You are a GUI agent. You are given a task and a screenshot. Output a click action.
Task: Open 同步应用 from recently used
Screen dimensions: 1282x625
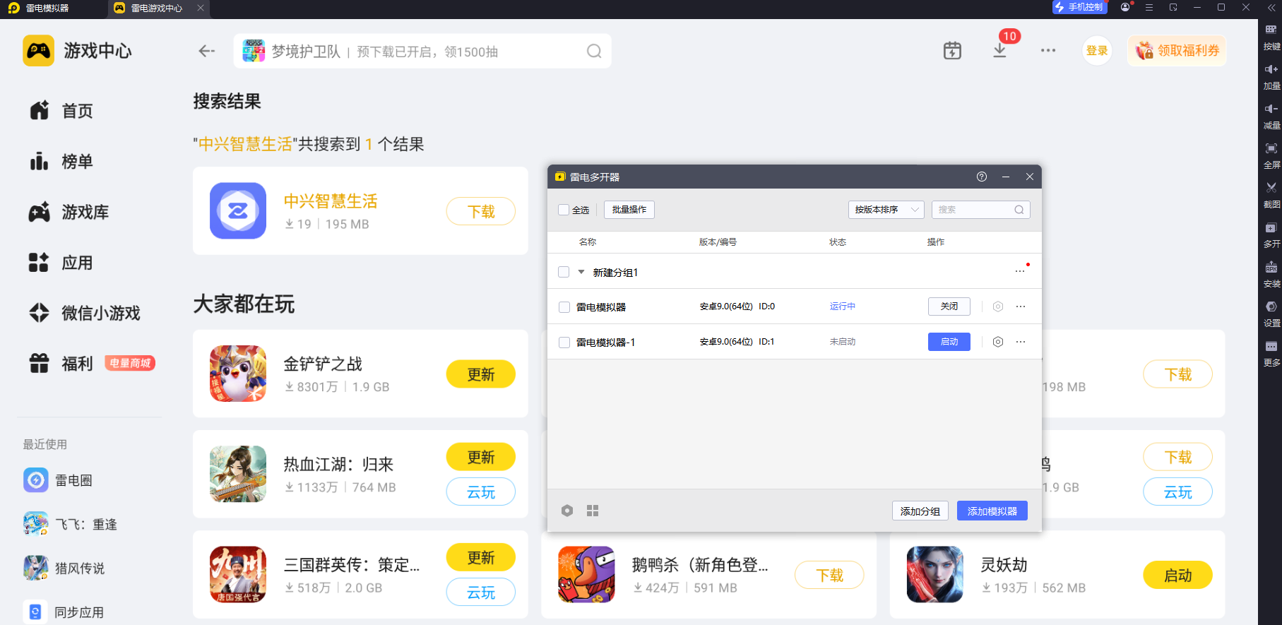tap(64, 612)
